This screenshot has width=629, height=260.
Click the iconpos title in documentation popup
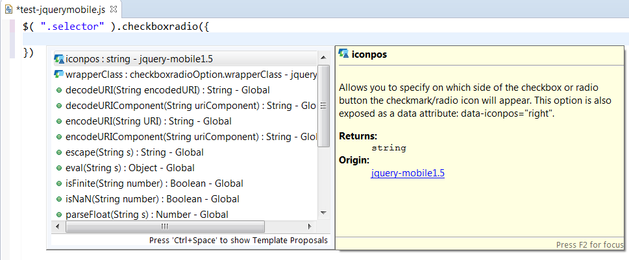click(x=369, y=54)
